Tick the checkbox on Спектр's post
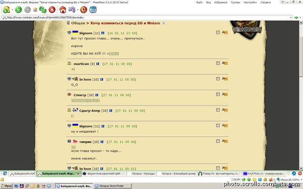 coord(218,94)
